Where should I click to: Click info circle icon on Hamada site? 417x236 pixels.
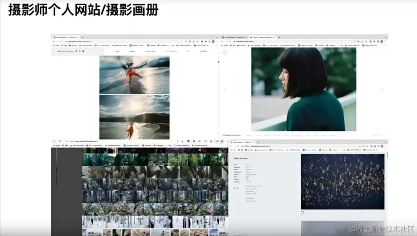[x=225, y=53]
